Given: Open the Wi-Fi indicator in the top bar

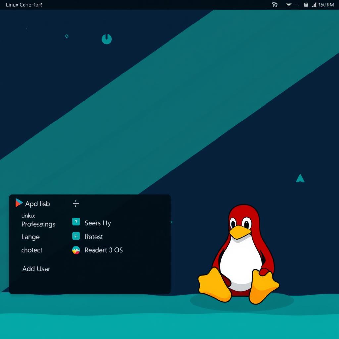Looking at the screenshot, I should pos(289,5).
